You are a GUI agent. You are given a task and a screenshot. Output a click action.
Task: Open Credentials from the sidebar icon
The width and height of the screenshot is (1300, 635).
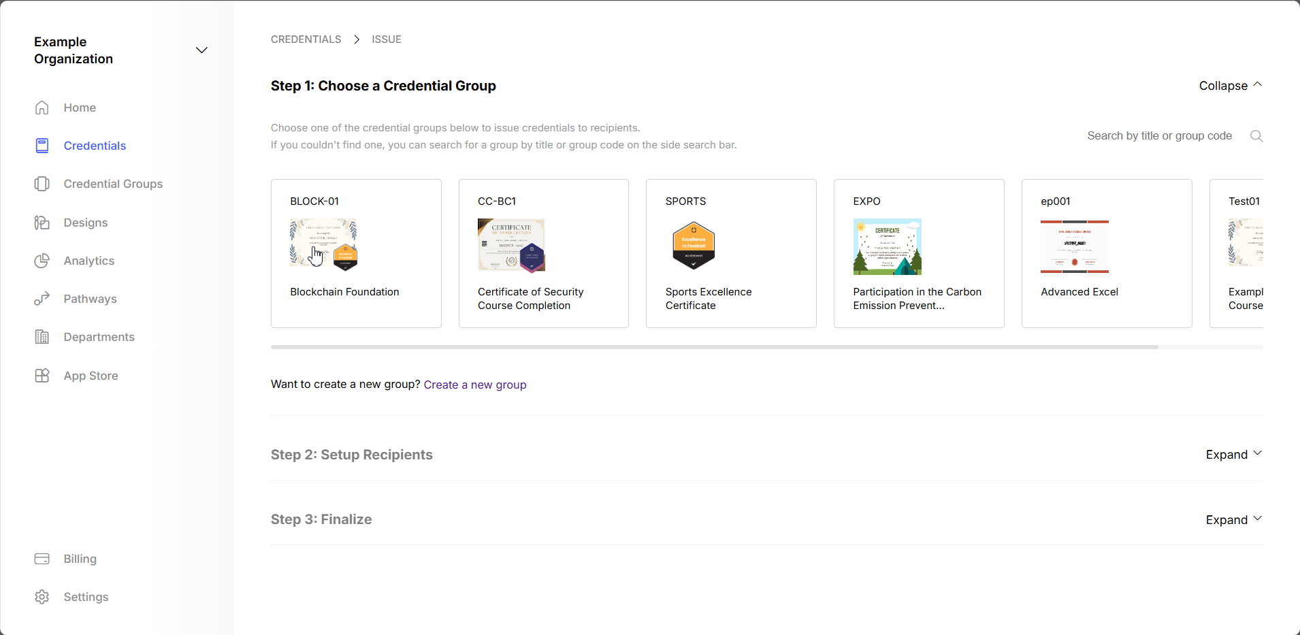42,145
